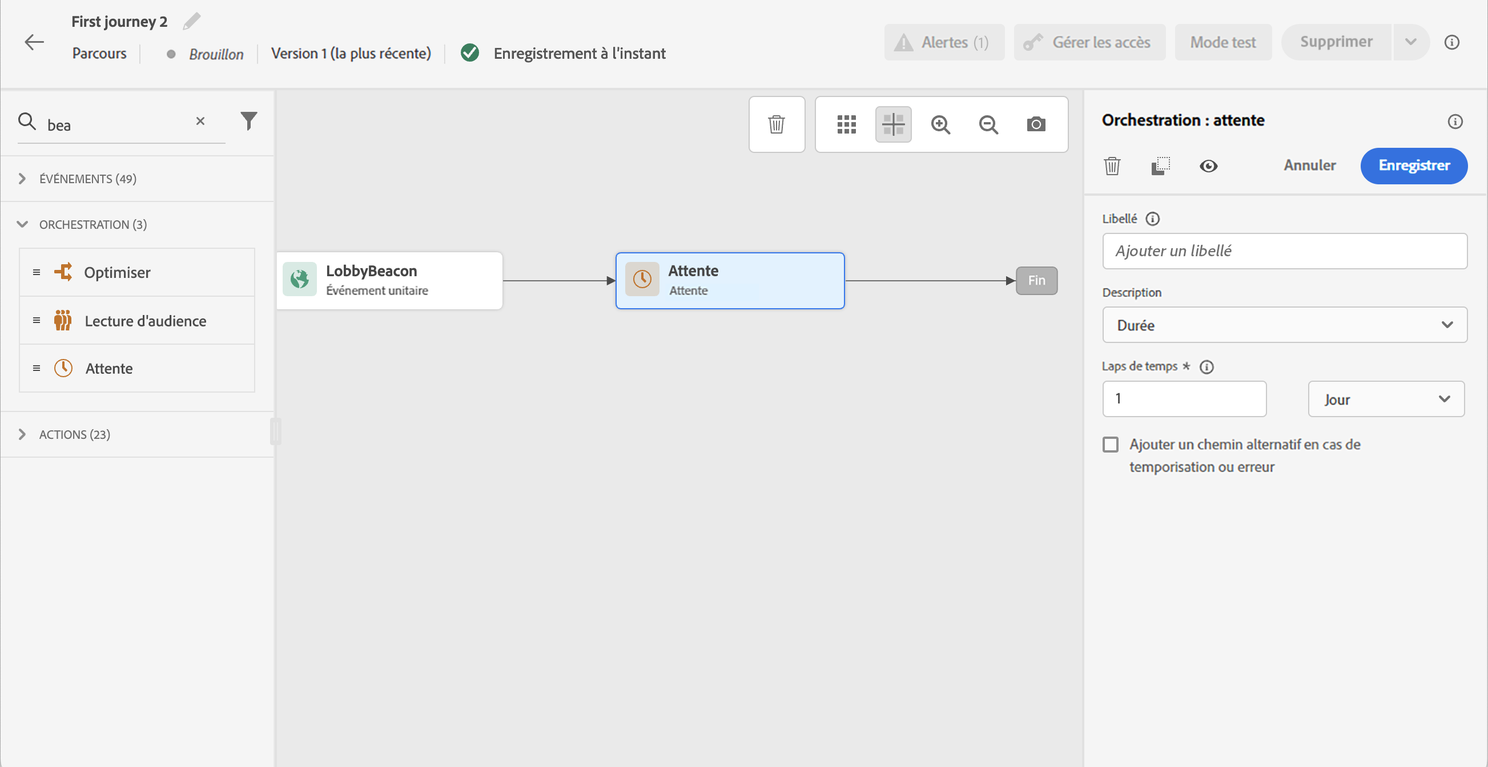Toggle the grid view icon in canvas toolbar

pyautogui.click(x=846, y=124)
